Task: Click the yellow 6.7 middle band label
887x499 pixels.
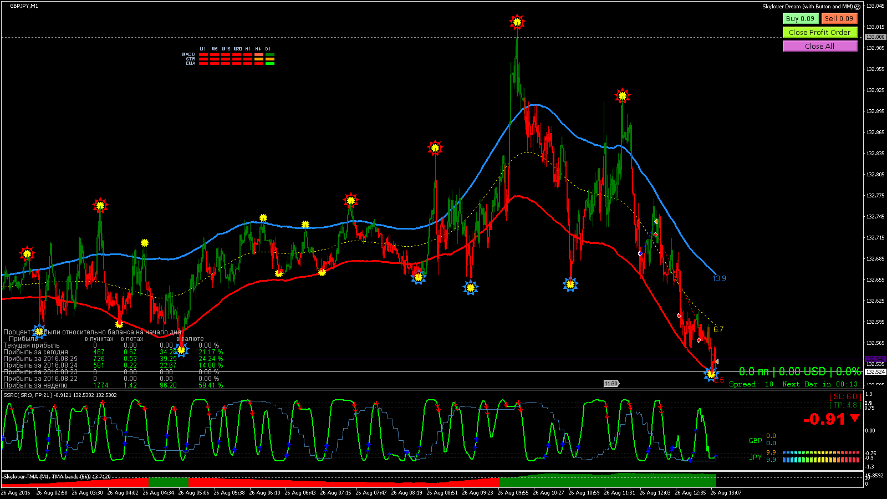Action: click(718, 329)
